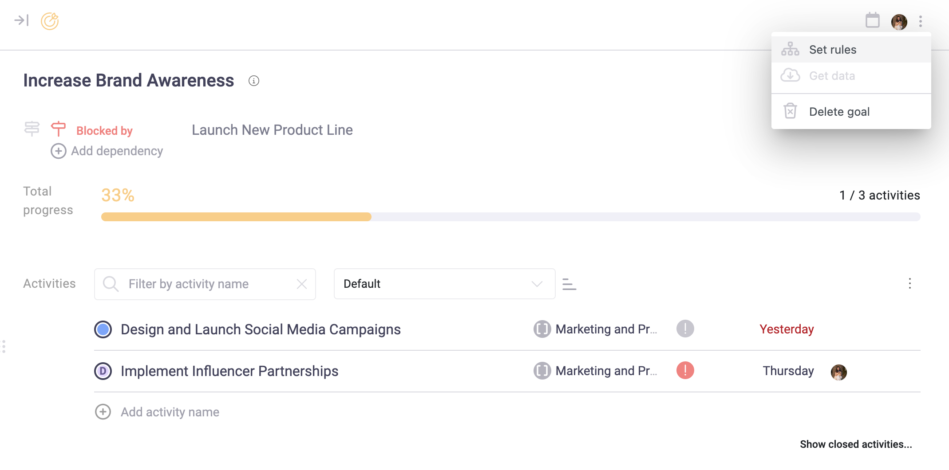Click the user avatar in header

click(899, 22)
